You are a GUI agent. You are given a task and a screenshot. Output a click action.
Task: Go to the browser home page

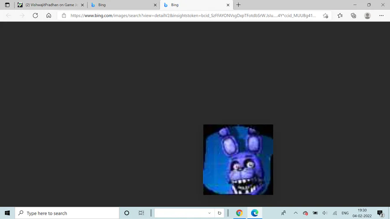pyautogui.click(x=49, y=16)
